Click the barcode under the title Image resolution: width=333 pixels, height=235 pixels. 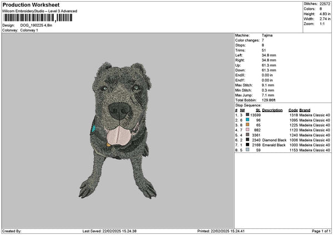38,18
